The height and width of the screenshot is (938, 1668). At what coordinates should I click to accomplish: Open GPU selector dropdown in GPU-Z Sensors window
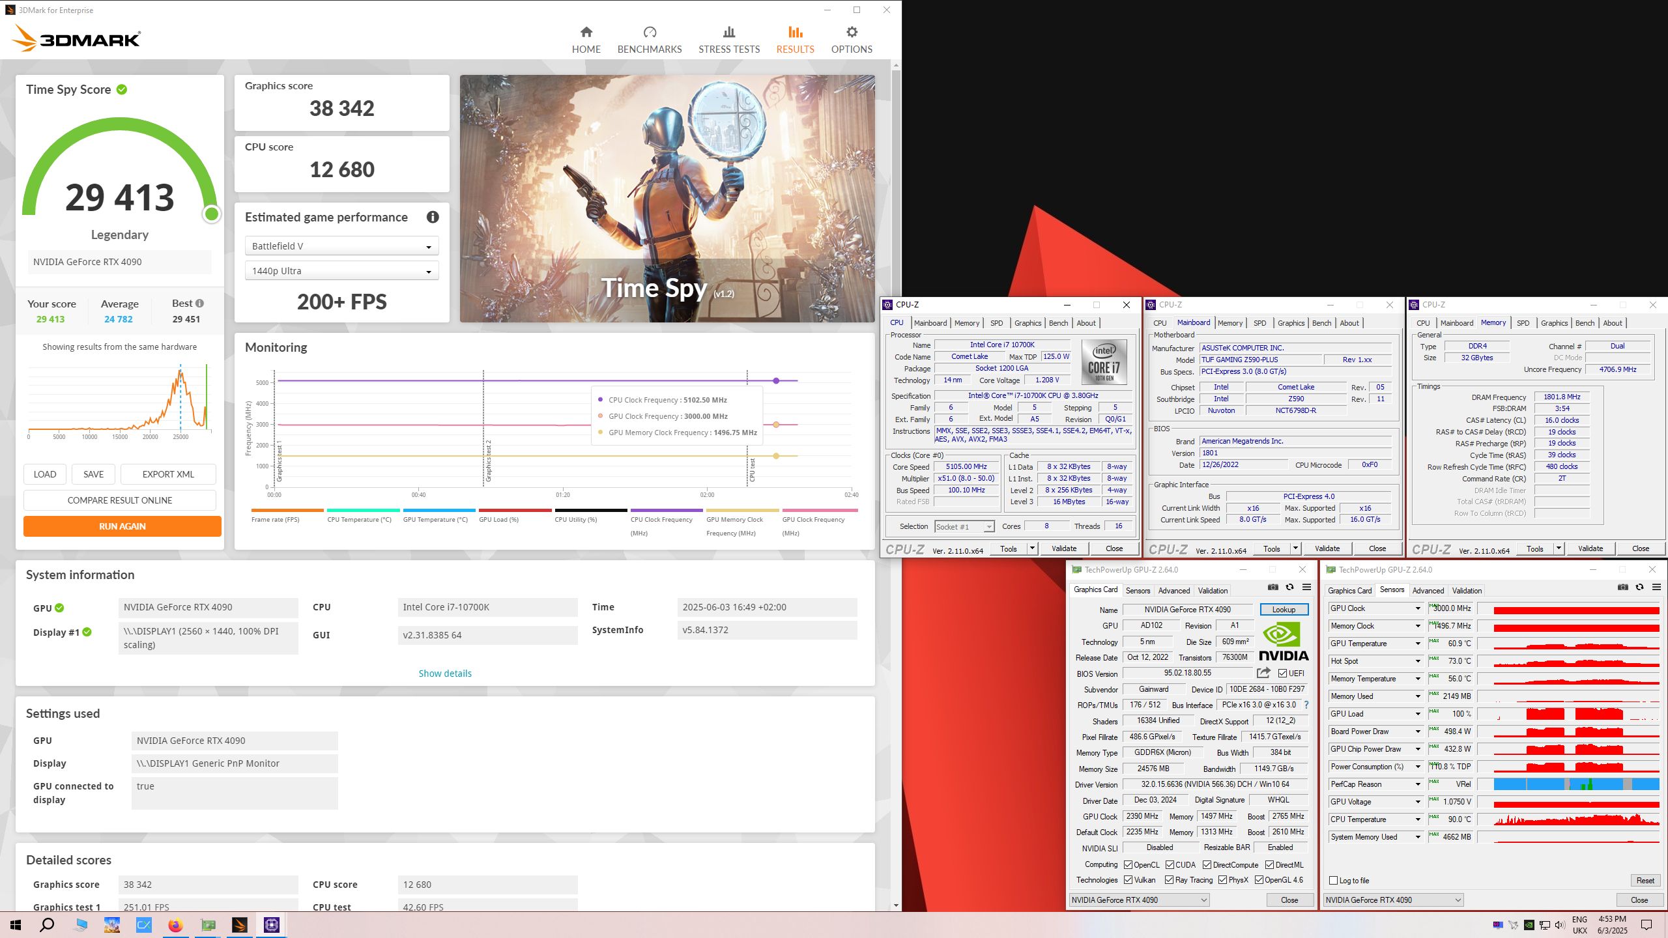coord(1393,900)
